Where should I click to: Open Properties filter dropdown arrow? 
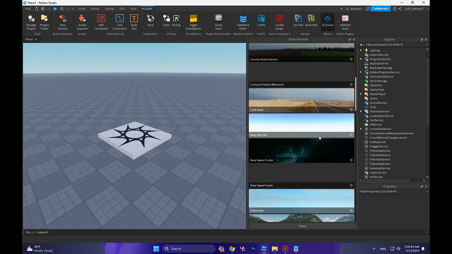[427, 192]
